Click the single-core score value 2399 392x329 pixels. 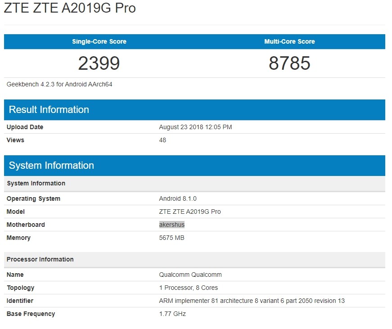[x=99, y=63]
